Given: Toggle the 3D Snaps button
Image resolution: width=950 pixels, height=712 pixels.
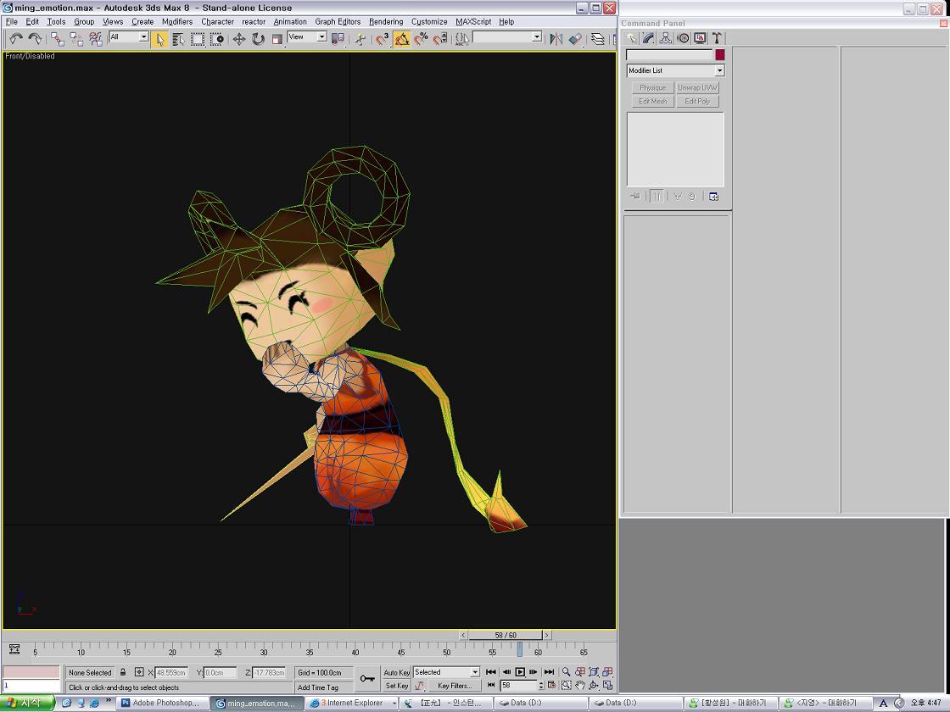Looking at the screenshot, I should tap(383, 39).
